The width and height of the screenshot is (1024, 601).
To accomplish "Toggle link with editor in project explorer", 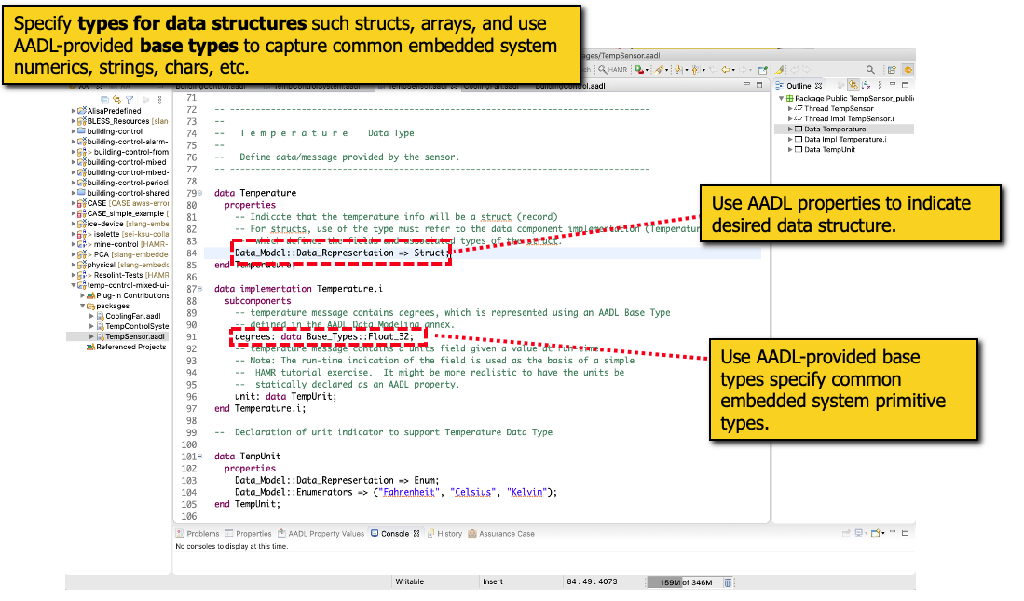I will tap(116, 99).
